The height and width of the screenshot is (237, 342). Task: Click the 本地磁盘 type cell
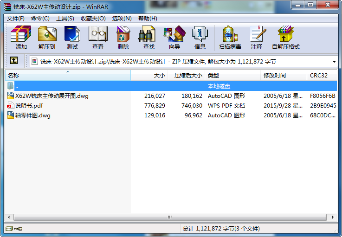point(219,86)
